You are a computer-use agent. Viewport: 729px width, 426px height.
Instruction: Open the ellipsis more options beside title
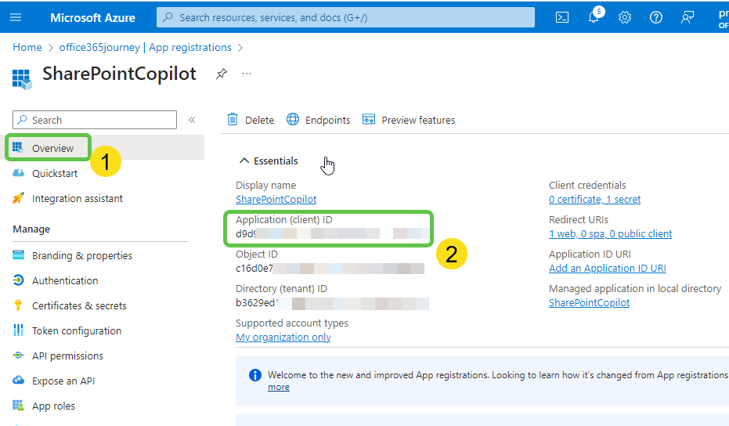(x=247, y=74)
